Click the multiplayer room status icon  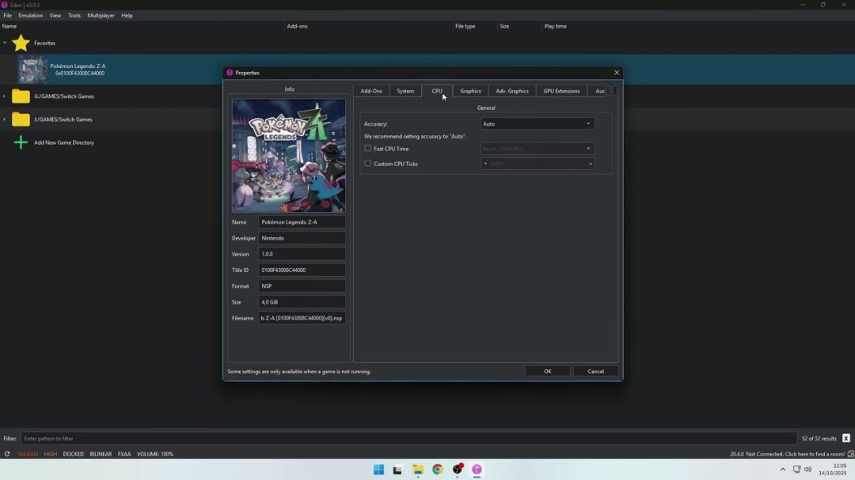pos(850,454)
